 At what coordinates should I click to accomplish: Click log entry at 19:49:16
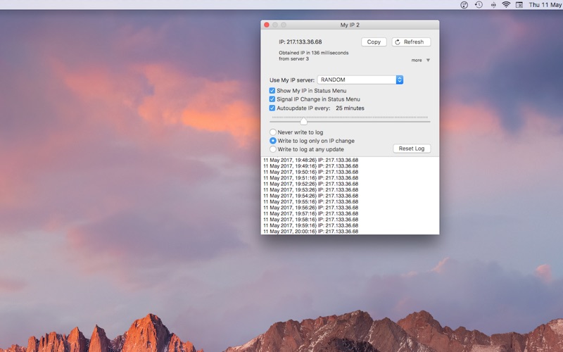310,166
